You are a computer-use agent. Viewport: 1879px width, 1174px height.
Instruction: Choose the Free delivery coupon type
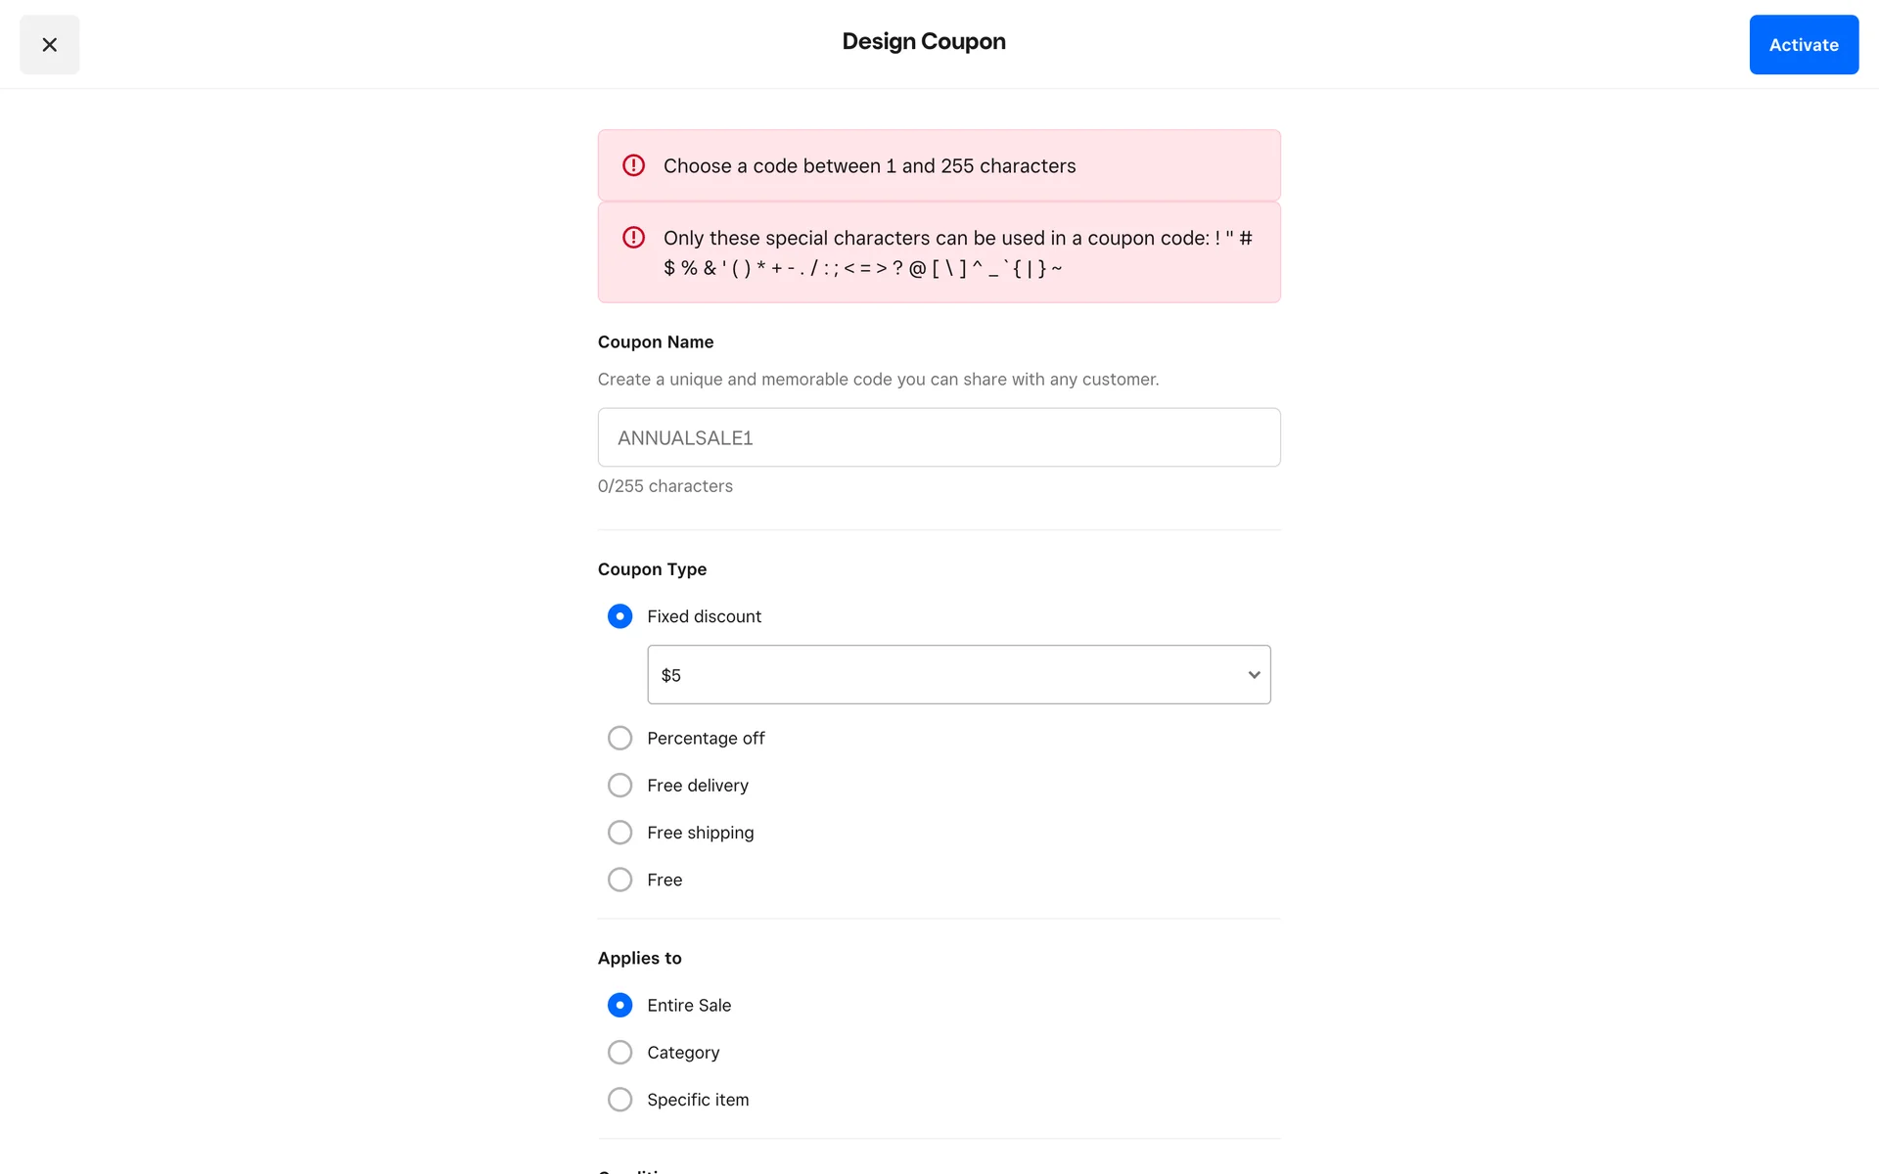619,786
